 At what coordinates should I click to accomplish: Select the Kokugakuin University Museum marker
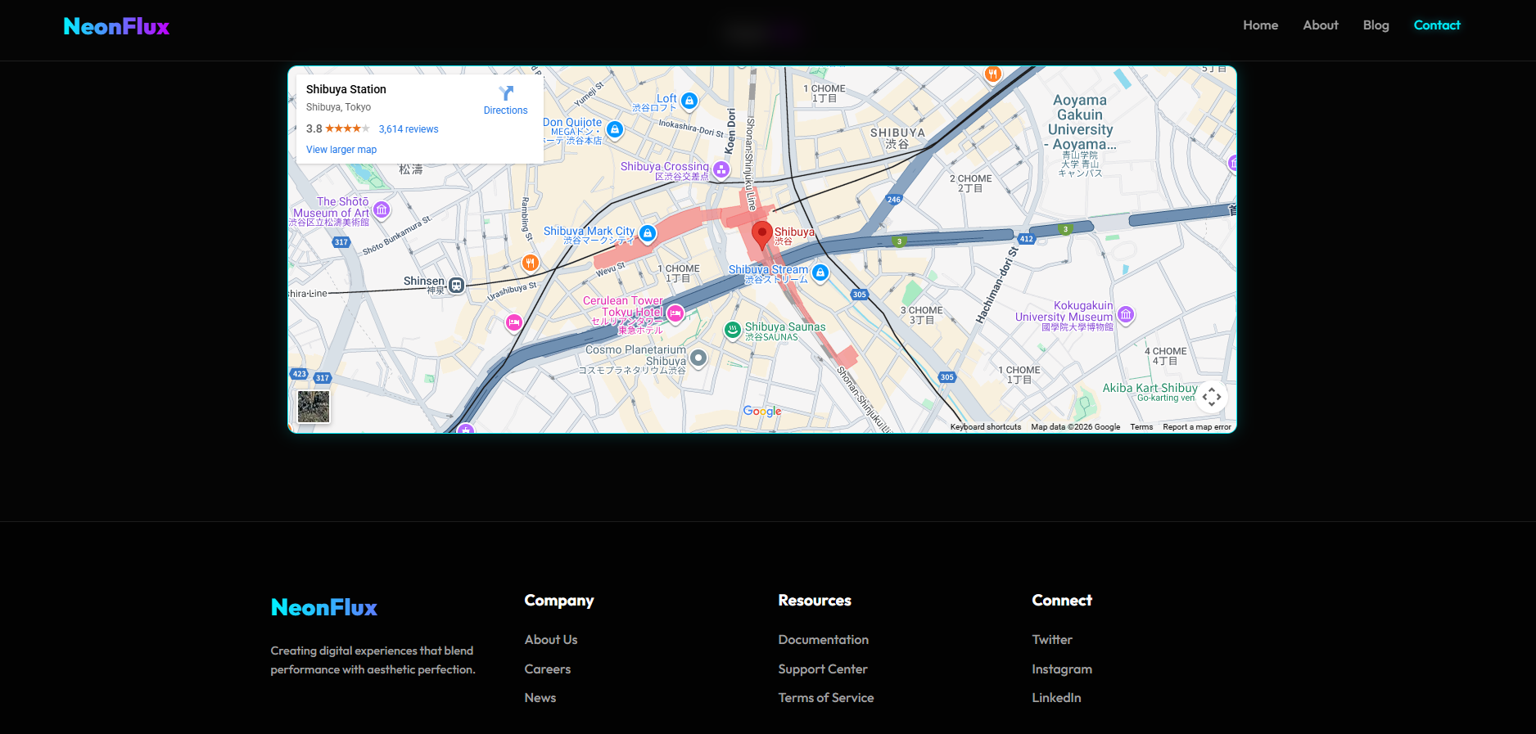point(1126,314)
